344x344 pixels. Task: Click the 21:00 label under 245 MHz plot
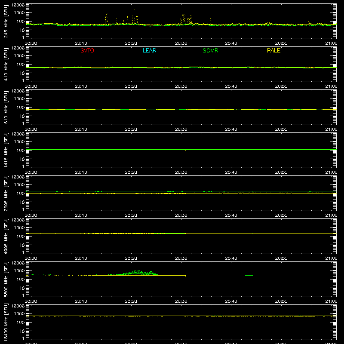pos(331,43)
